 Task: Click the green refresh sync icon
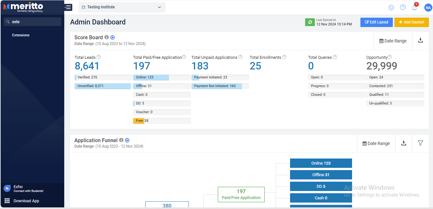coord(310,22)
